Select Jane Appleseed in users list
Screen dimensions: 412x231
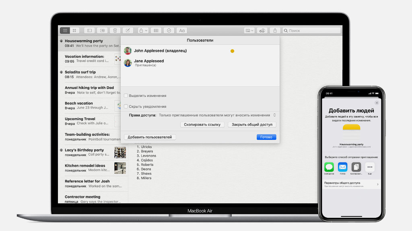click(200, 63)
